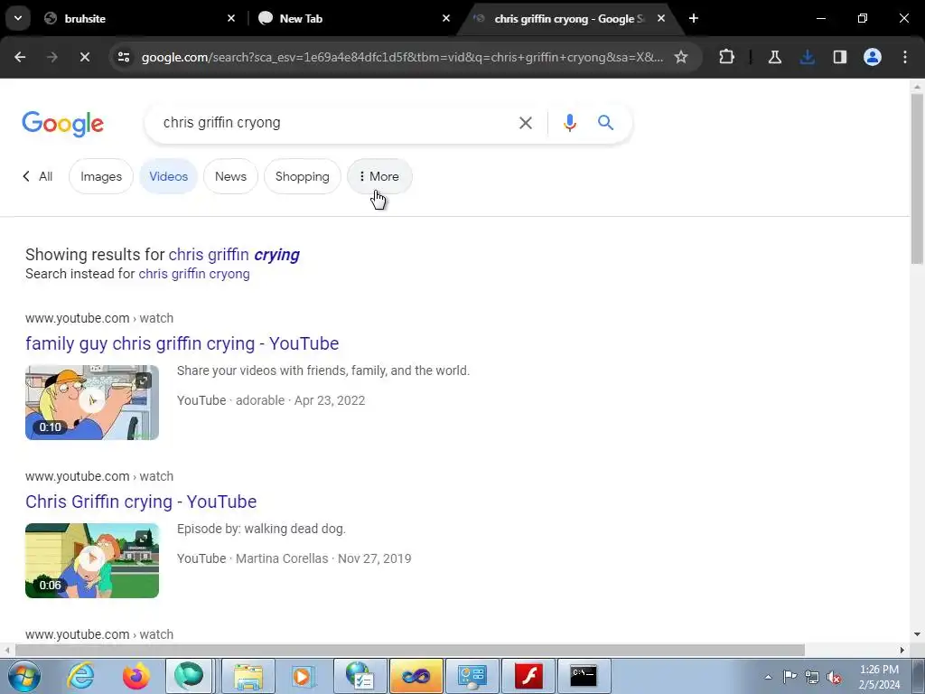View site information icon in address bar

[x=123, y=57]
